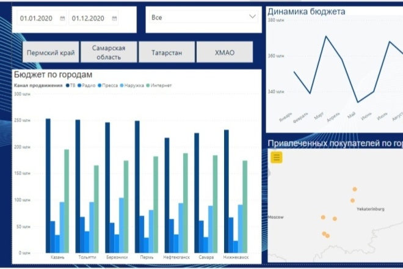Click the Казань axis label
This screenshot has width=403, height=269.
57,257
